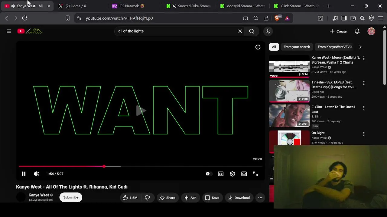This screenshot has width=387, height=217.
Task: Reload the current page
Action: click(x=25, y=18)
